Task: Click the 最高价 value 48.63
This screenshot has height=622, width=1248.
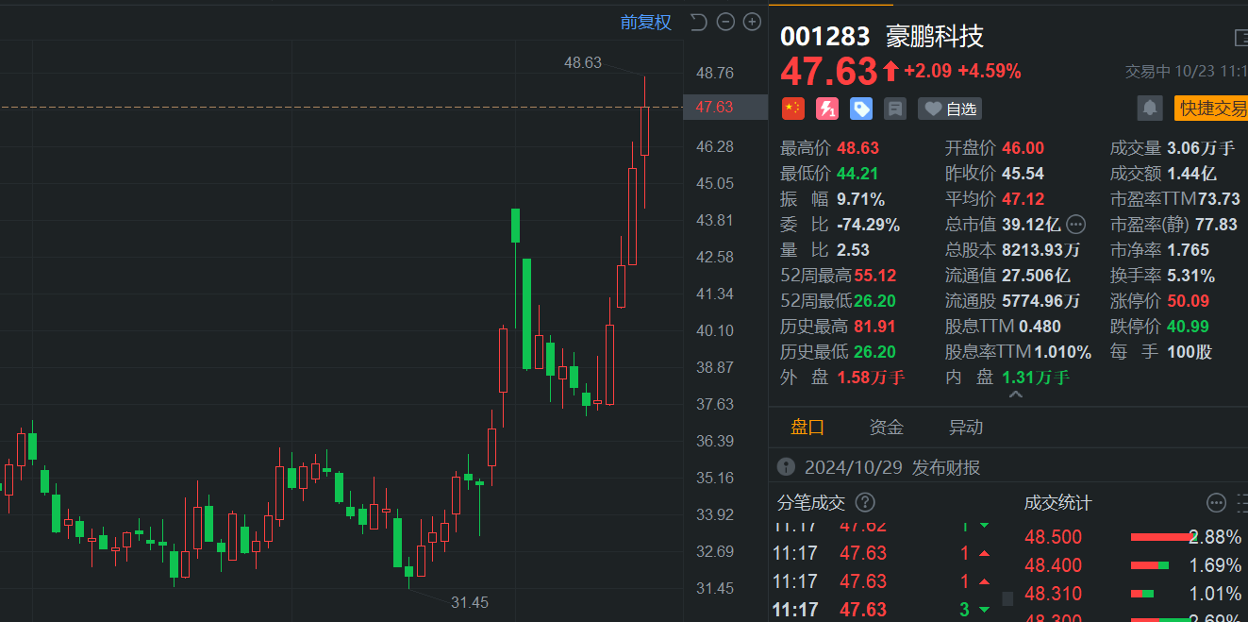Action: pyautogui.click(x=859, y=148)
